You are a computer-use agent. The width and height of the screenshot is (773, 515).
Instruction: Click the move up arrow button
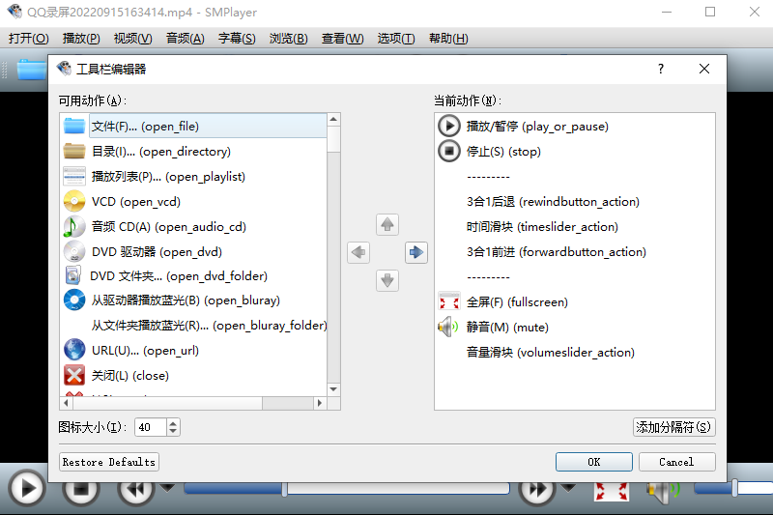[387, 224]
